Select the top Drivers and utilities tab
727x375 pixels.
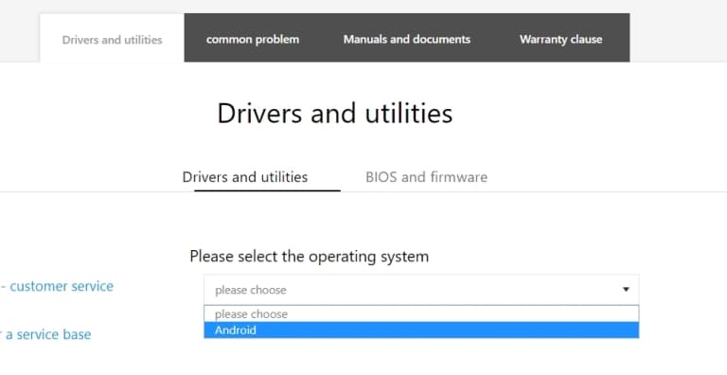click(x=112, y=40)
